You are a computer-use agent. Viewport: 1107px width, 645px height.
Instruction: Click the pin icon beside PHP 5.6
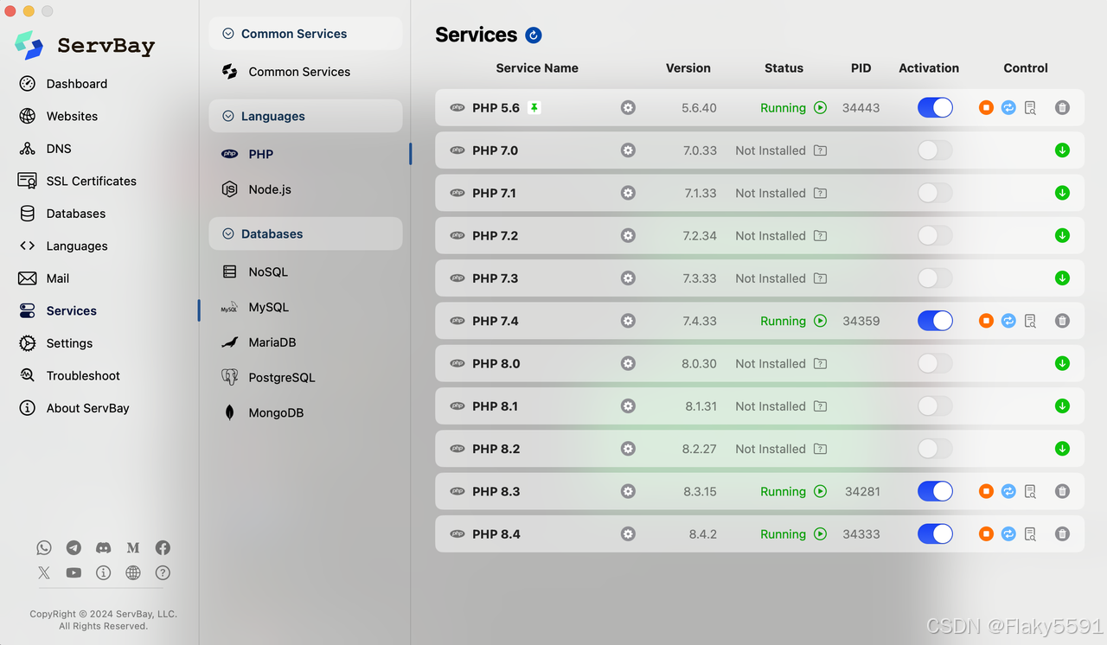click(x=534, y=108)
